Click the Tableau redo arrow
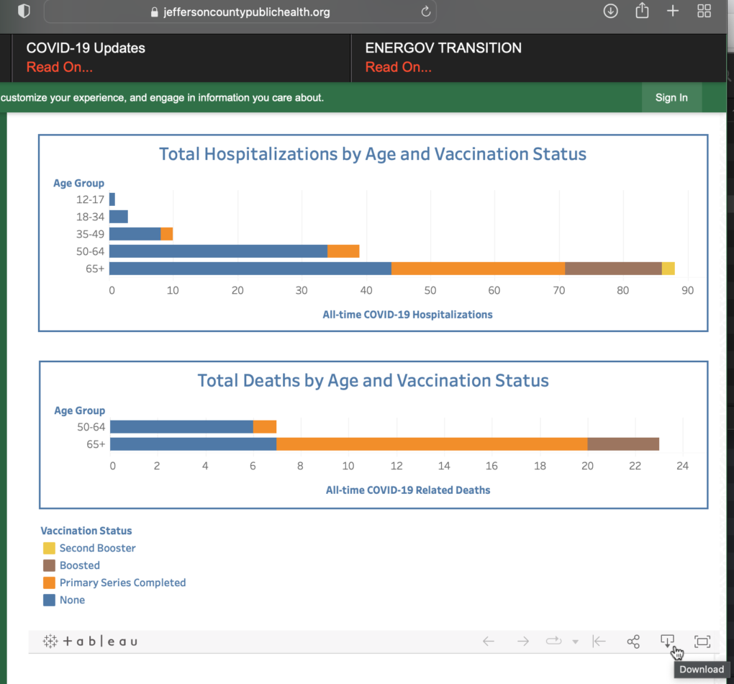The image size is (734, 684). (x=523, y=642)
